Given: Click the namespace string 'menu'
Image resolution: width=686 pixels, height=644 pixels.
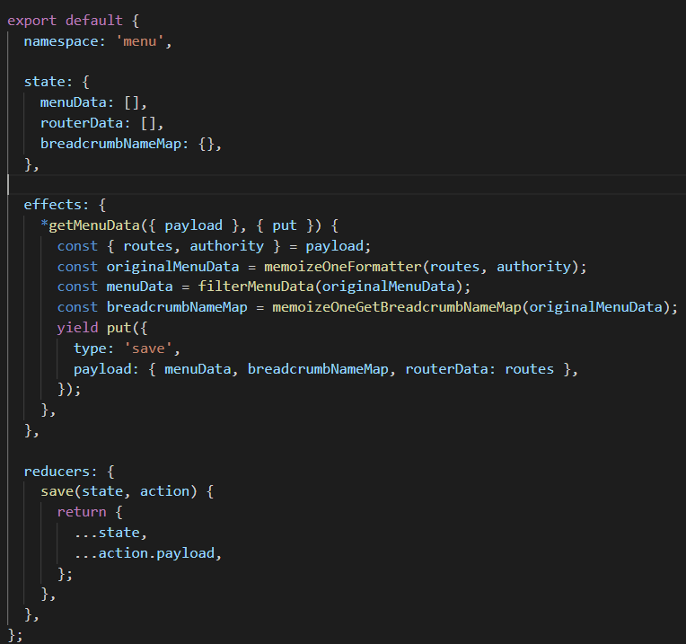Looking at the screenshot, I should [x=144, y=41].
